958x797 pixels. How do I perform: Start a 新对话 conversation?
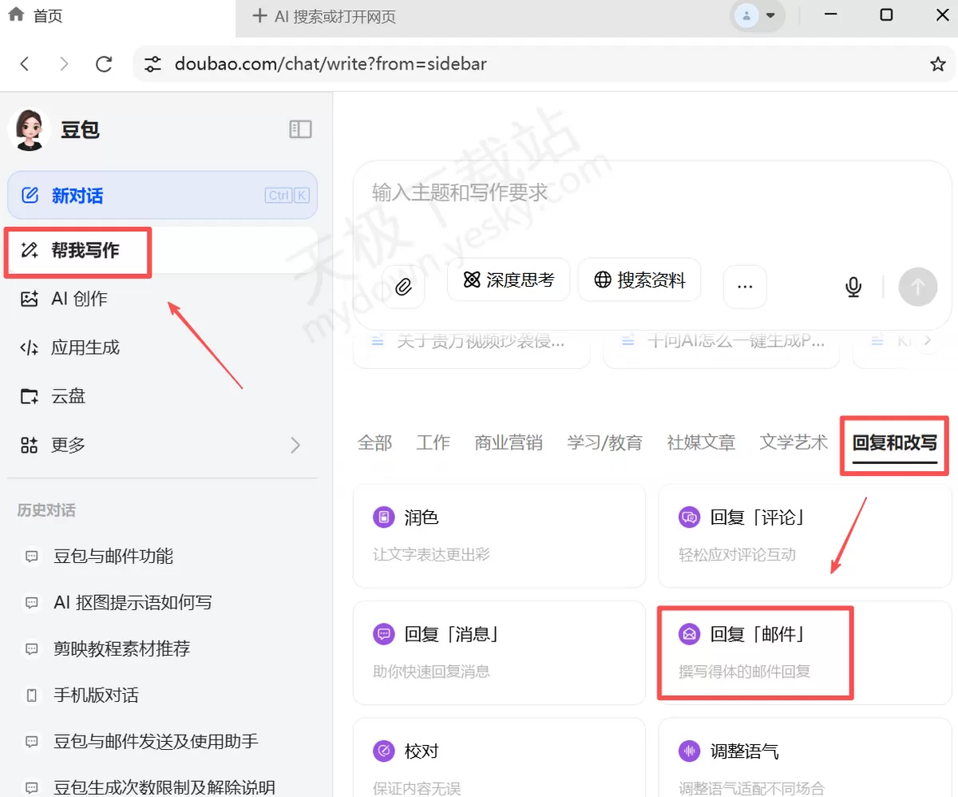tap(163, 196)
